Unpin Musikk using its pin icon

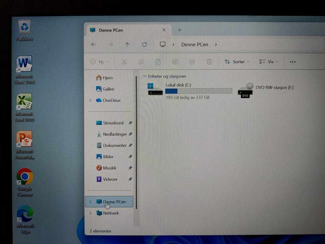[x=130, y=168]
